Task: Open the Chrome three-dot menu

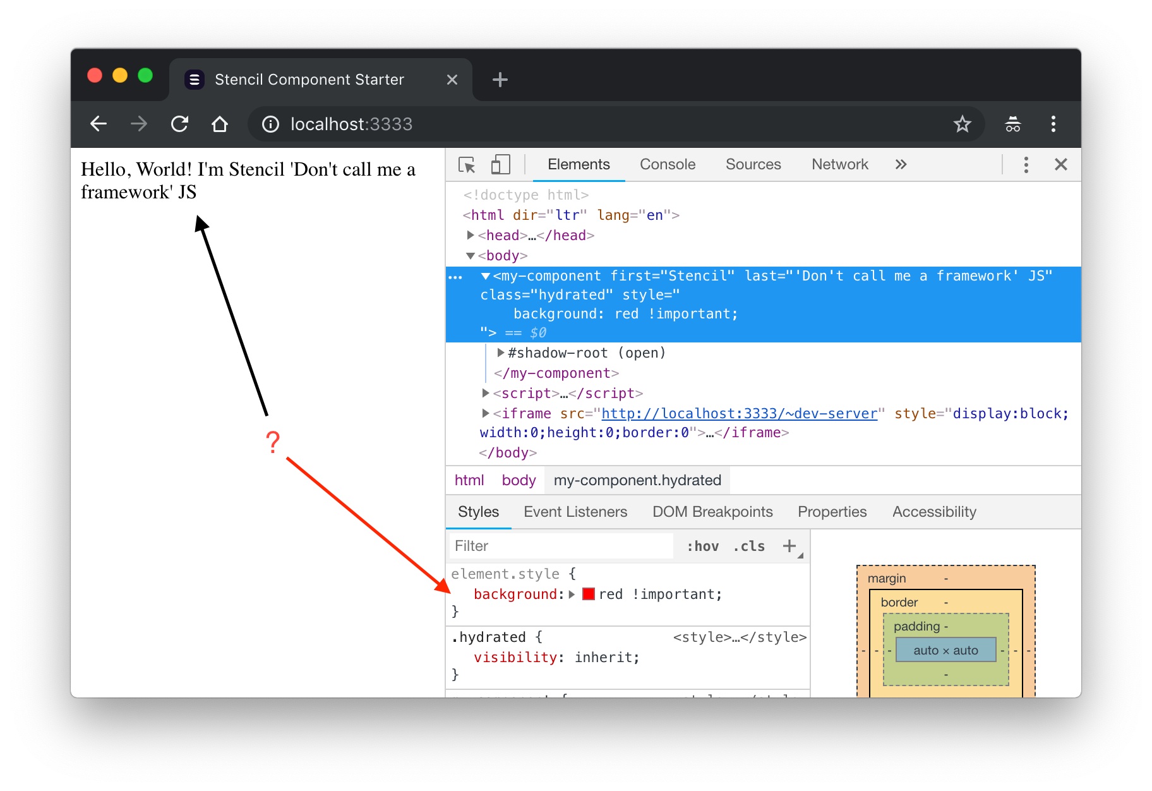Action: point(1053,124)
